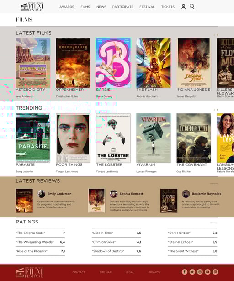Open The Lobster poster
Image resolution: width=234 pixels, height=281 pixels.
coord(113,138)
